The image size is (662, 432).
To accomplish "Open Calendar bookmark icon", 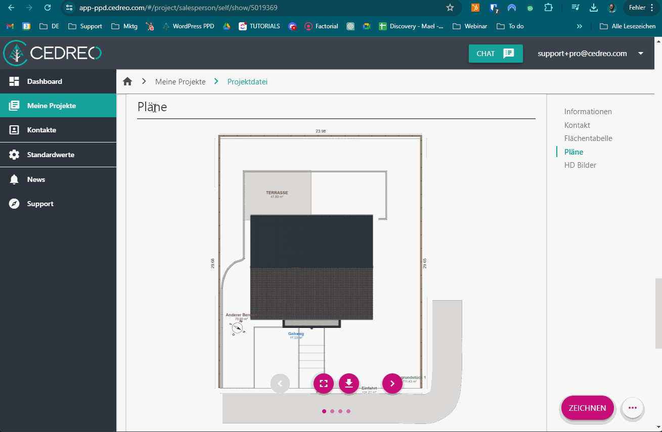I will tap(26, 26).
